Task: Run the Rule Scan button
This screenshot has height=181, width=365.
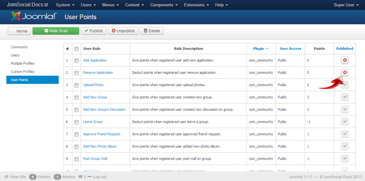Action: click(56, 31)
